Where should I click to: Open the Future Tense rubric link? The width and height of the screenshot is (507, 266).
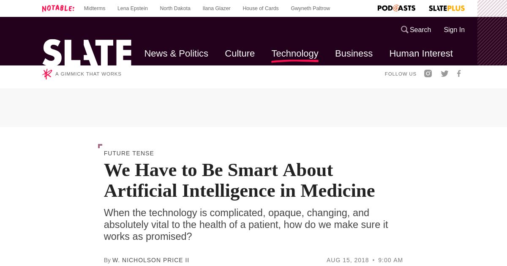coord(129,153)
